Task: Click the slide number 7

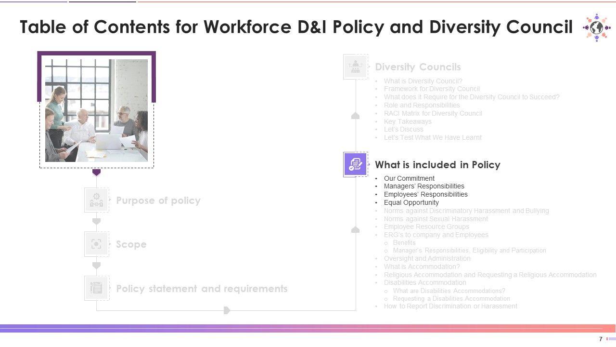Action: tap(601, 339)
